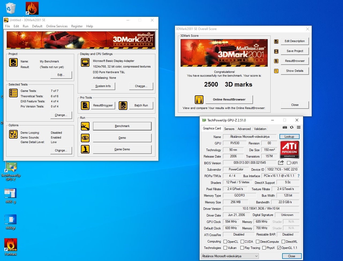Open the Edit menu in 3DMark2001

(x=16, y=26)
